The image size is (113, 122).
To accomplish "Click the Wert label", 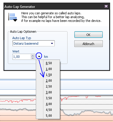I will pos(16,51).
